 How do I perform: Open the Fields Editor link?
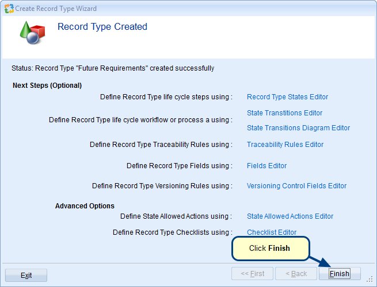(266, 166)
